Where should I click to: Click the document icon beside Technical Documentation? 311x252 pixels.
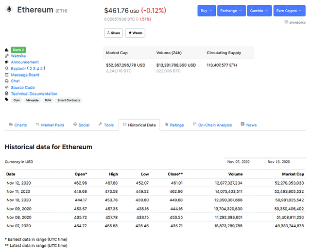pyautogui.click(x=7, y=94)
